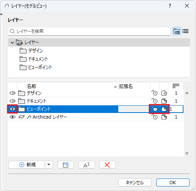Click キャンセル button
This screenshot has width=196, height=191.
click(x=135, y=182)
